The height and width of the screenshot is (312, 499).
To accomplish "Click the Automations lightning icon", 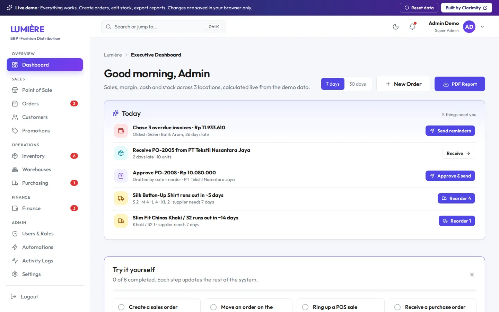I will tap(15, 247).
